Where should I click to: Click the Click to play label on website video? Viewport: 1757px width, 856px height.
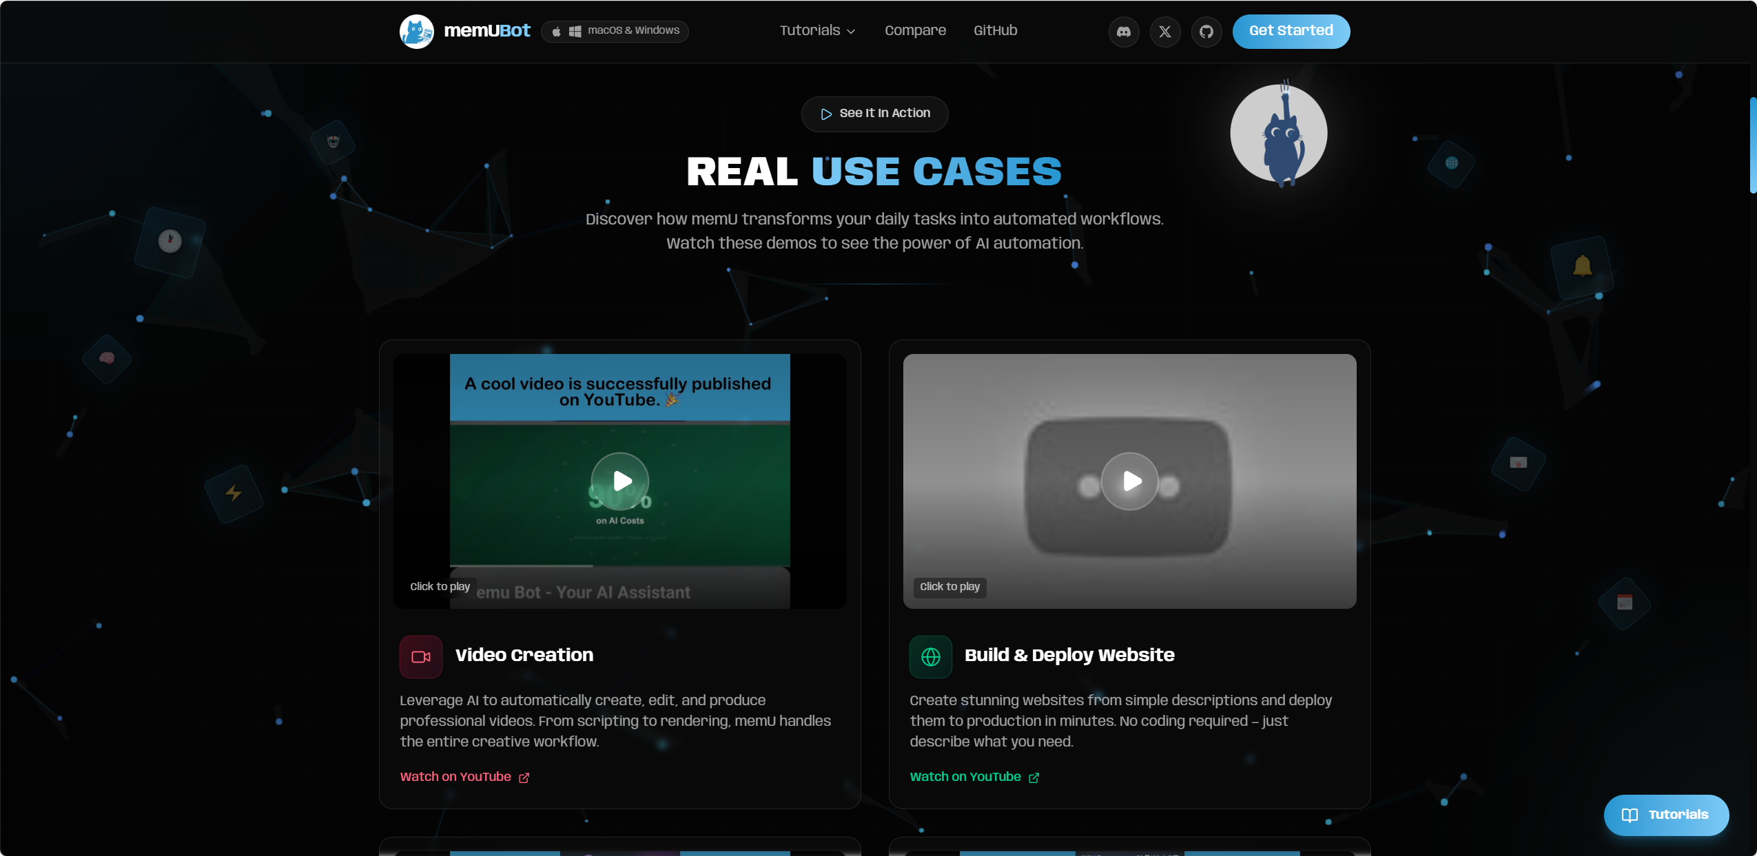point(950,587)
